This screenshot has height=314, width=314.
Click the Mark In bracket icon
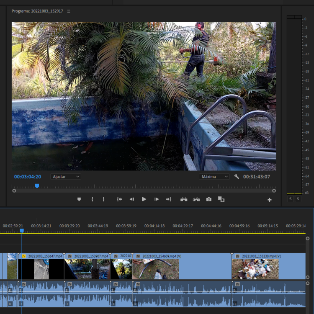tap(92, 199)
